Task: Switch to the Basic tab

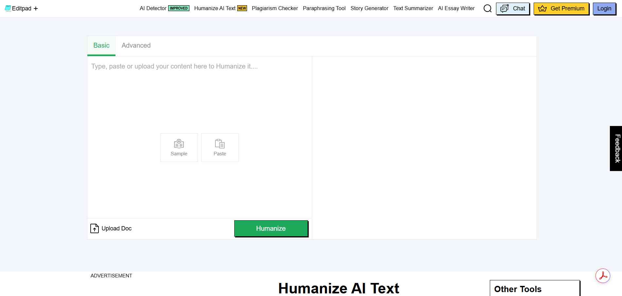Action: (101, 46)
